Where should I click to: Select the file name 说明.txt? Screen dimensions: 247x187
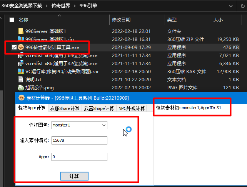pos(33,80)
